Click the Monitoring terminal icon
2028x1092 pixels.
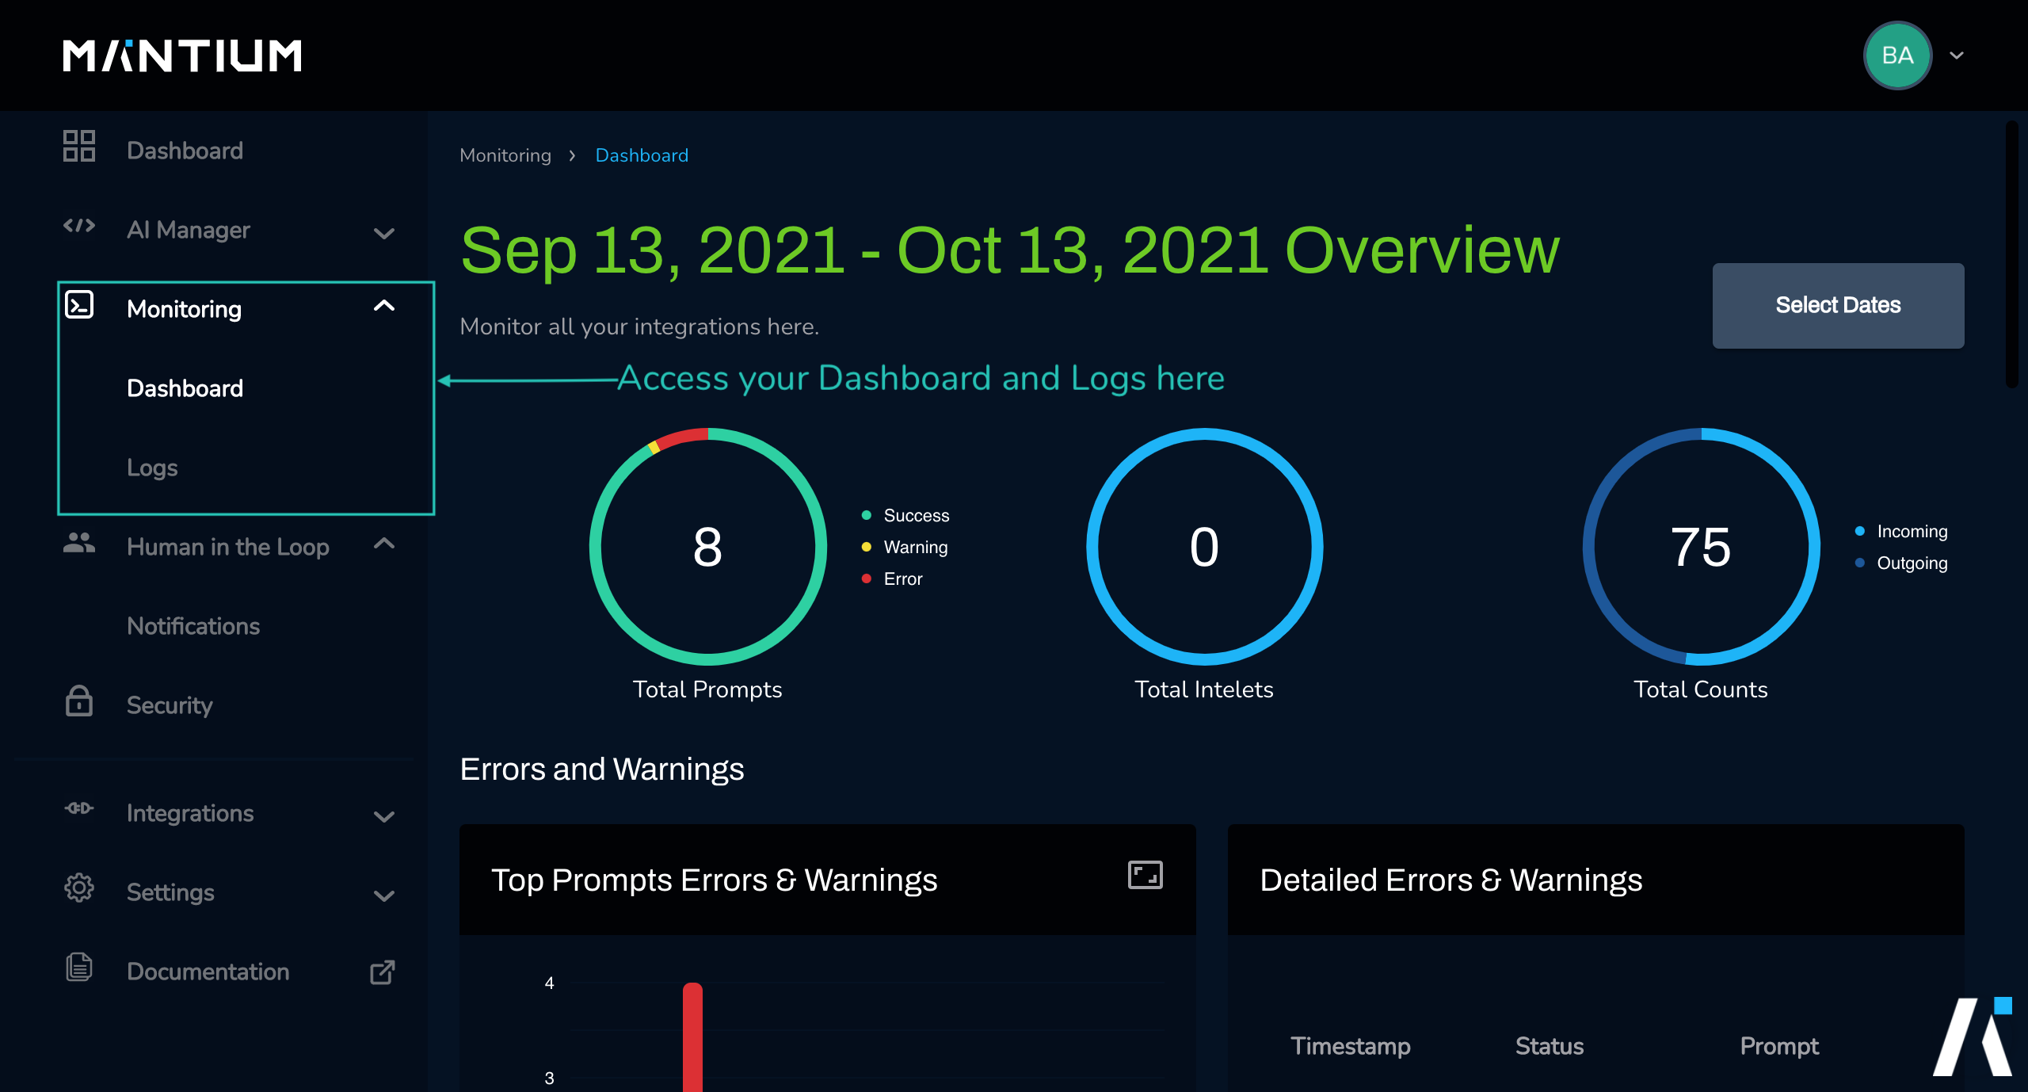pyautogui.click(x=79, y=305)
